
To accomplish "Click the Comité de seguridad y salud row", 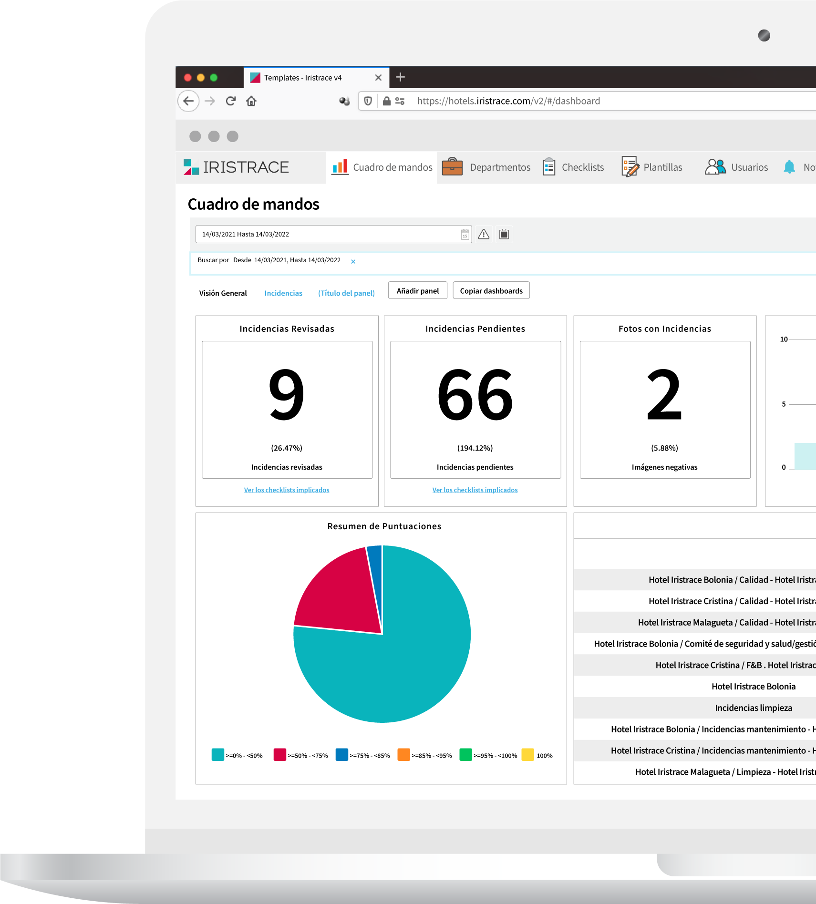I will click(x=695, y=644).
